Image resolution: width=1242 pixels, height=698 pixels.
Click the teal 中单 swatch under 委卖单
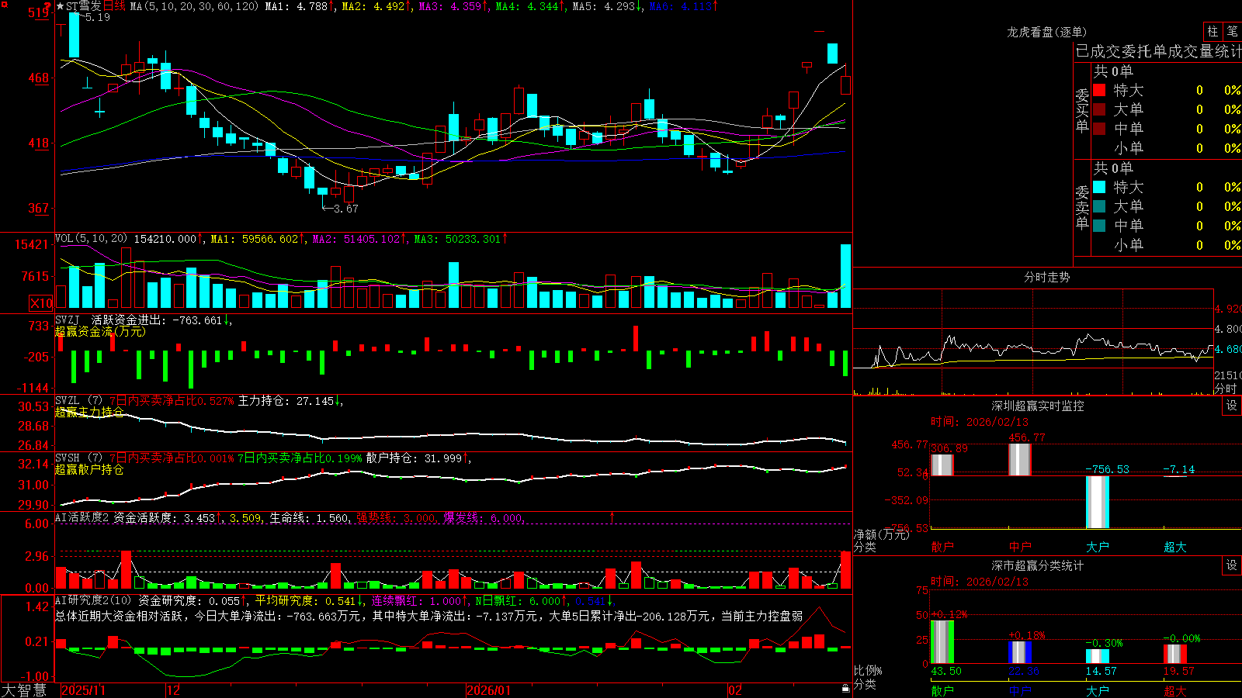1099,226
